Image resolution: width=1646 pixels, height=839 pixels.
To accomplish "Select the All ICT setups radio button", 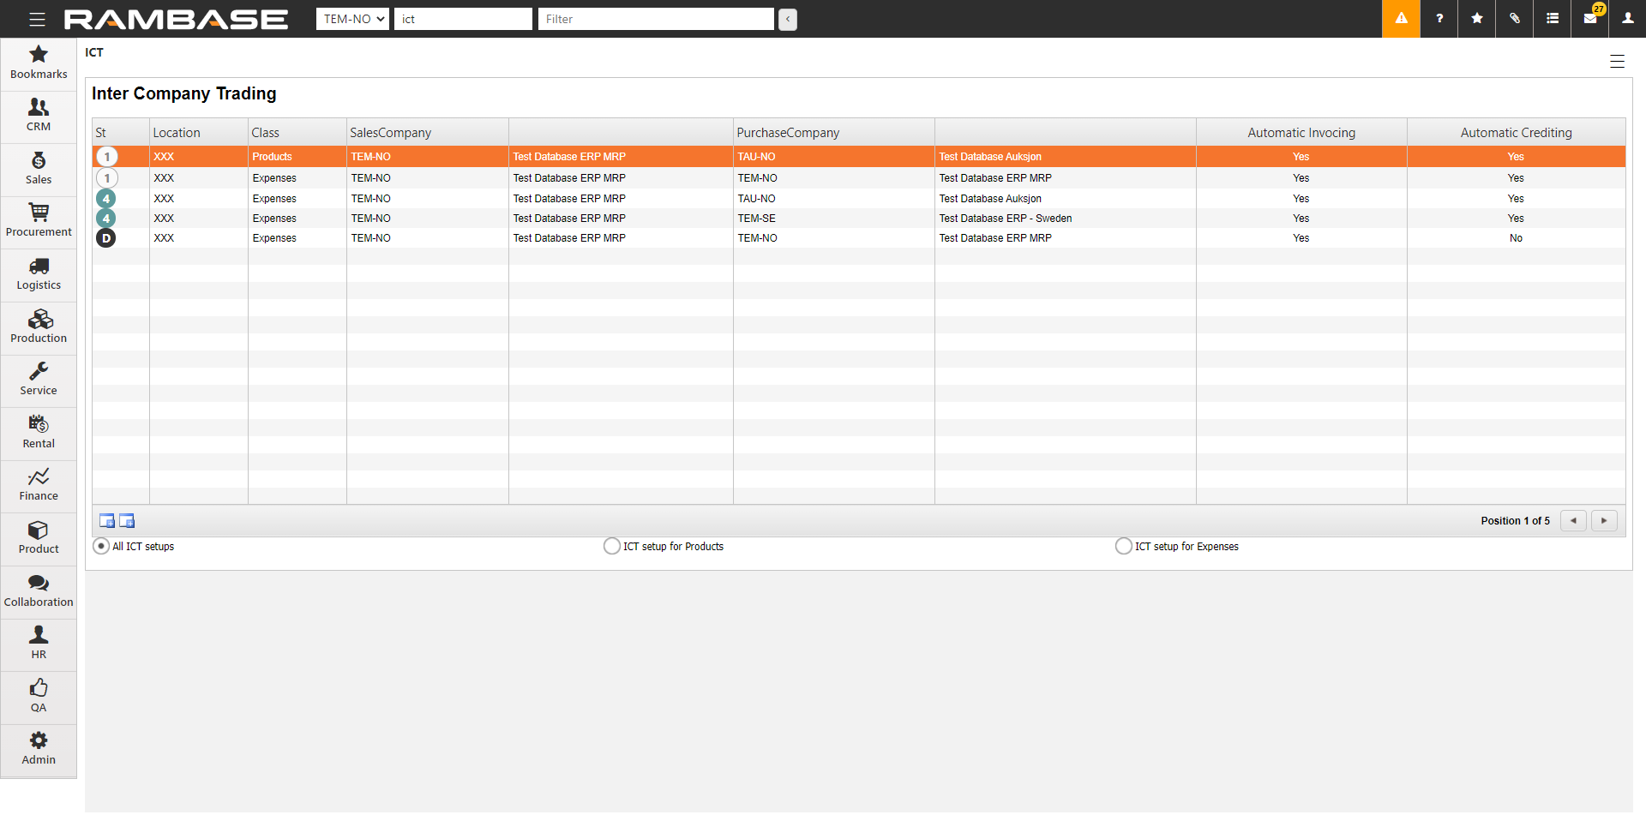I will (102, 547).
